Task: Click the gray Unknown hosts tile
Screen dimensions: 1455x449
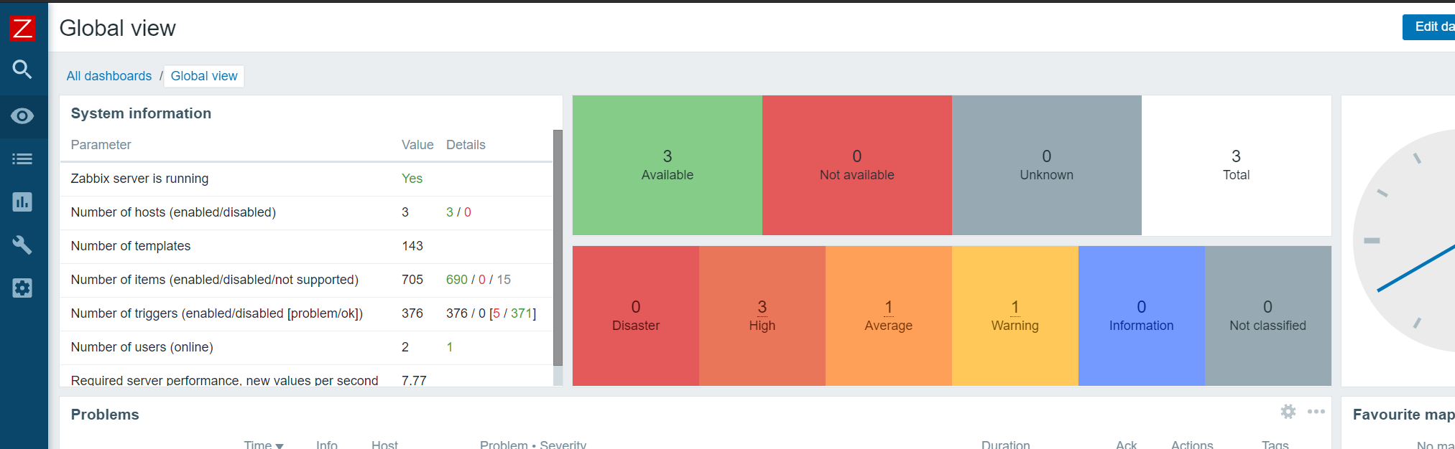Action: pos(1047,166)
